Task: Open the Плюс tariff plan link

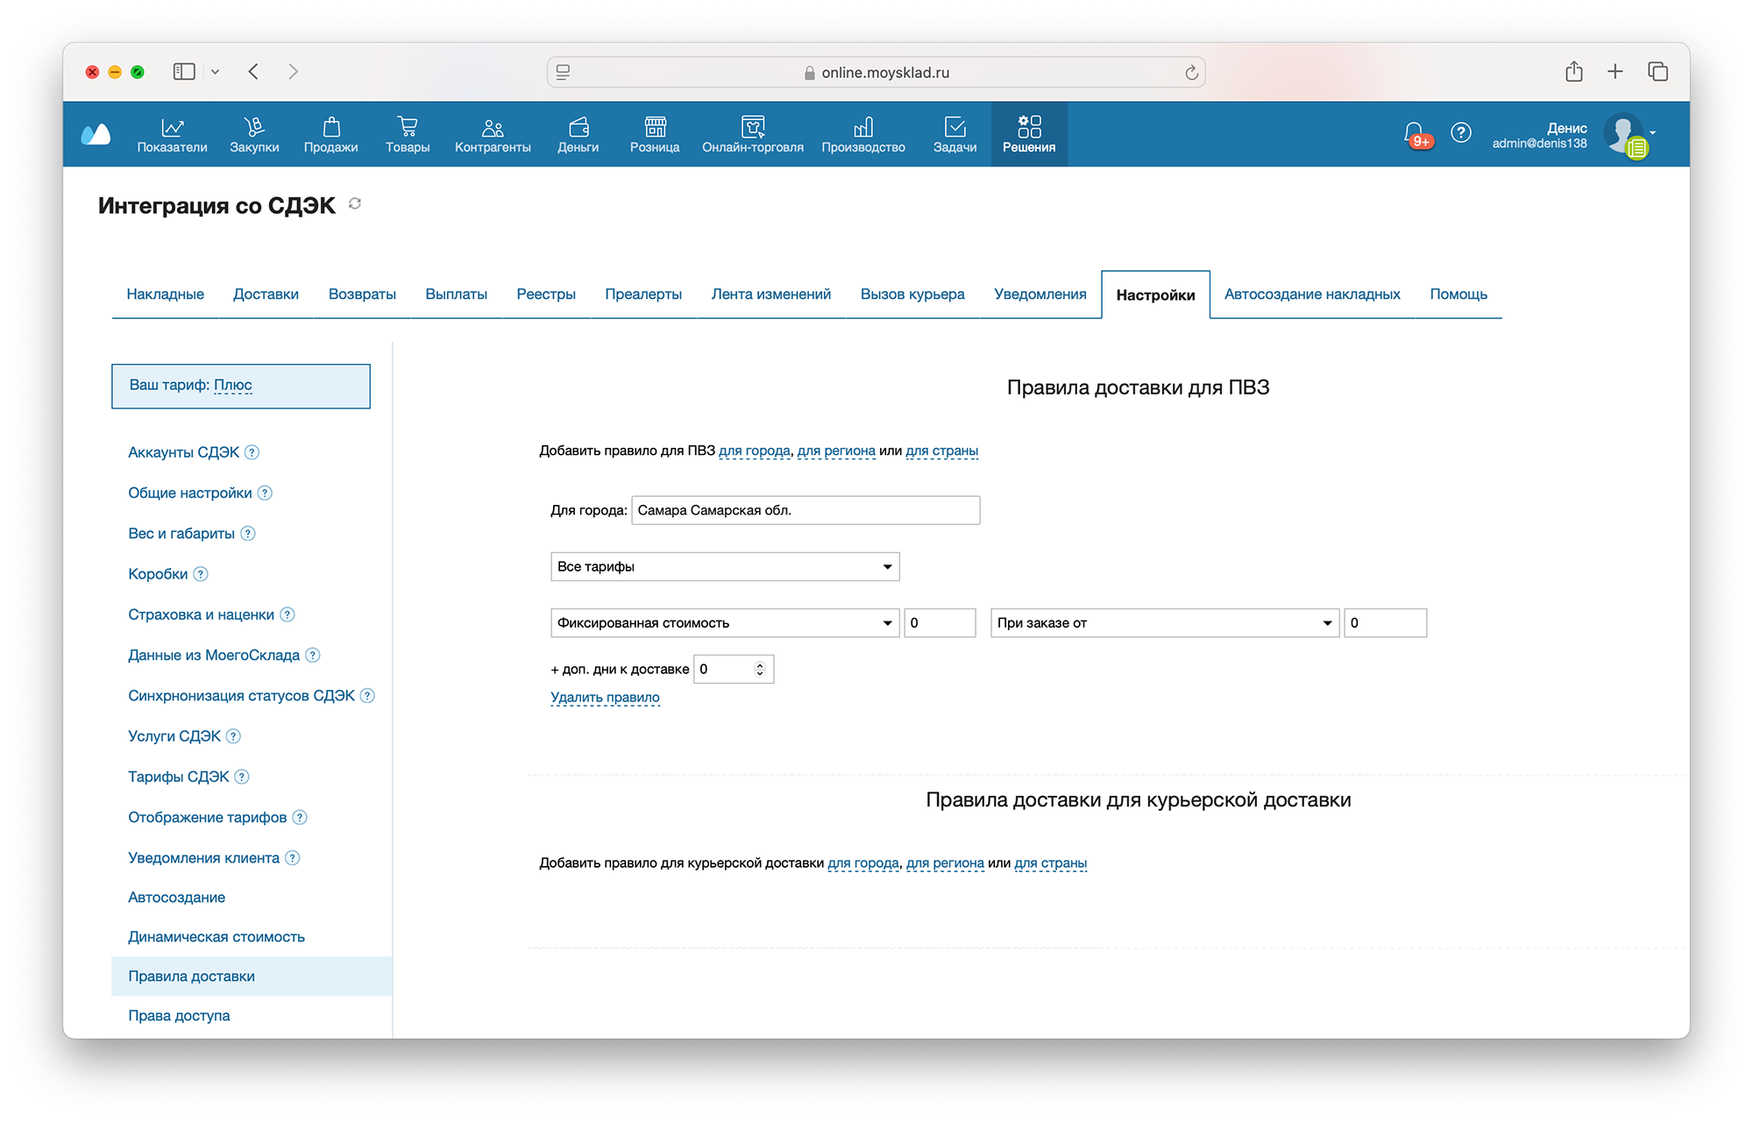Action: point(233,385)
